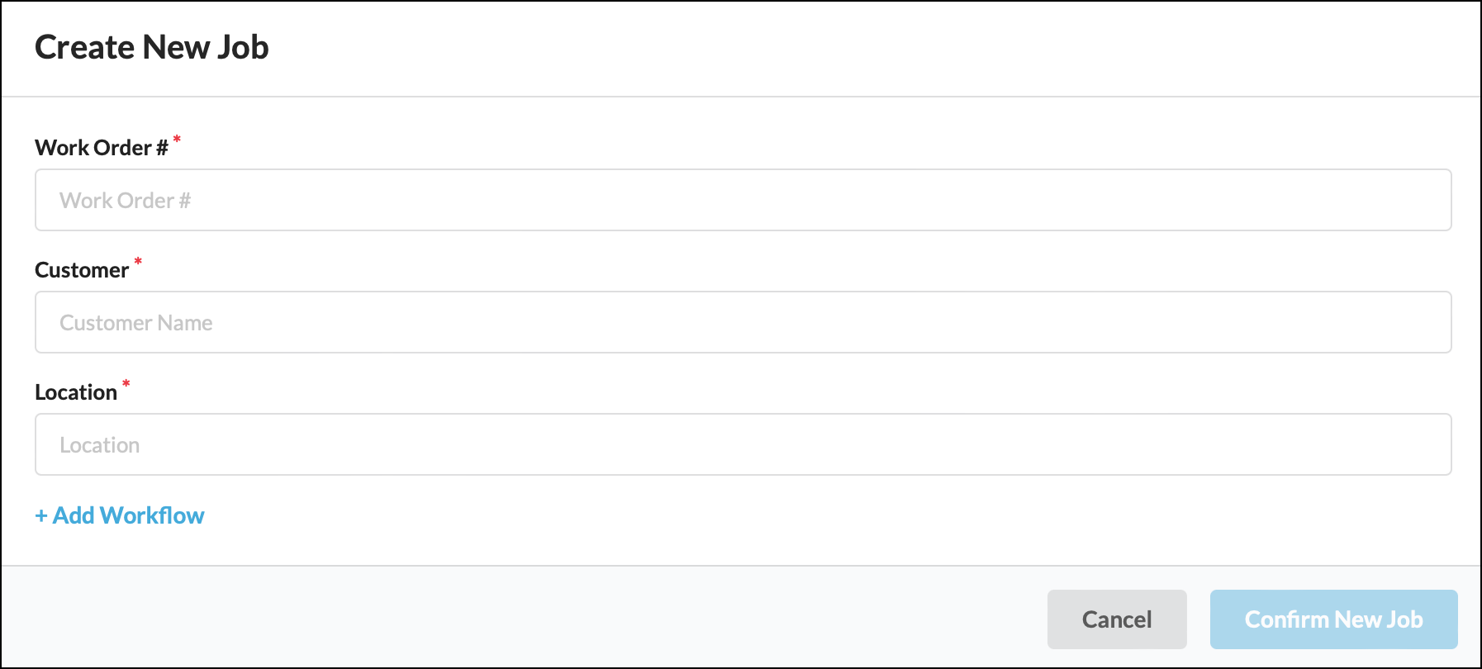This screenshot has width=1482, height=669.
Task: Click the plus sign before Add Workflow
Action: pyautogui.click(x=41, y=516)
